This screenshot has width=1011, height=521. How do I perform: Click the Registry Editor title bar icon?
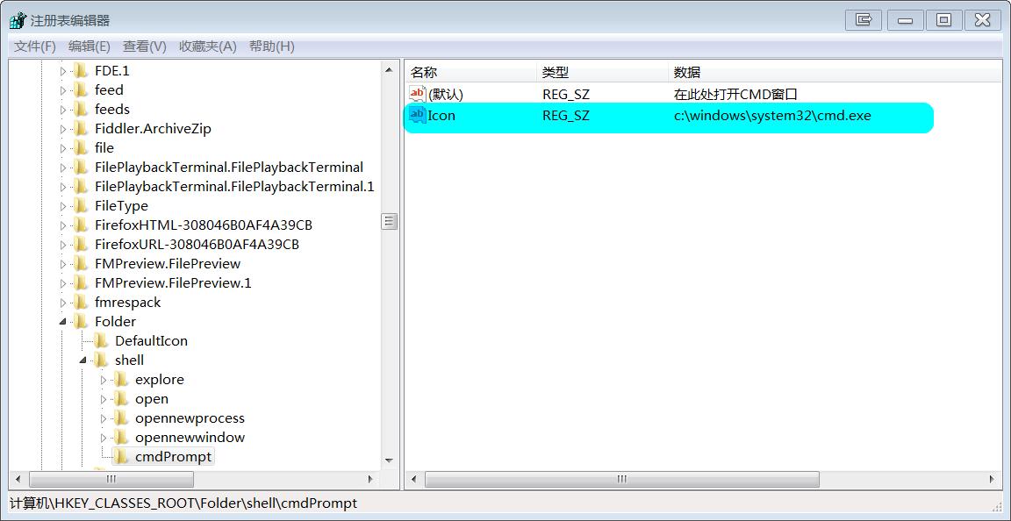18,20
